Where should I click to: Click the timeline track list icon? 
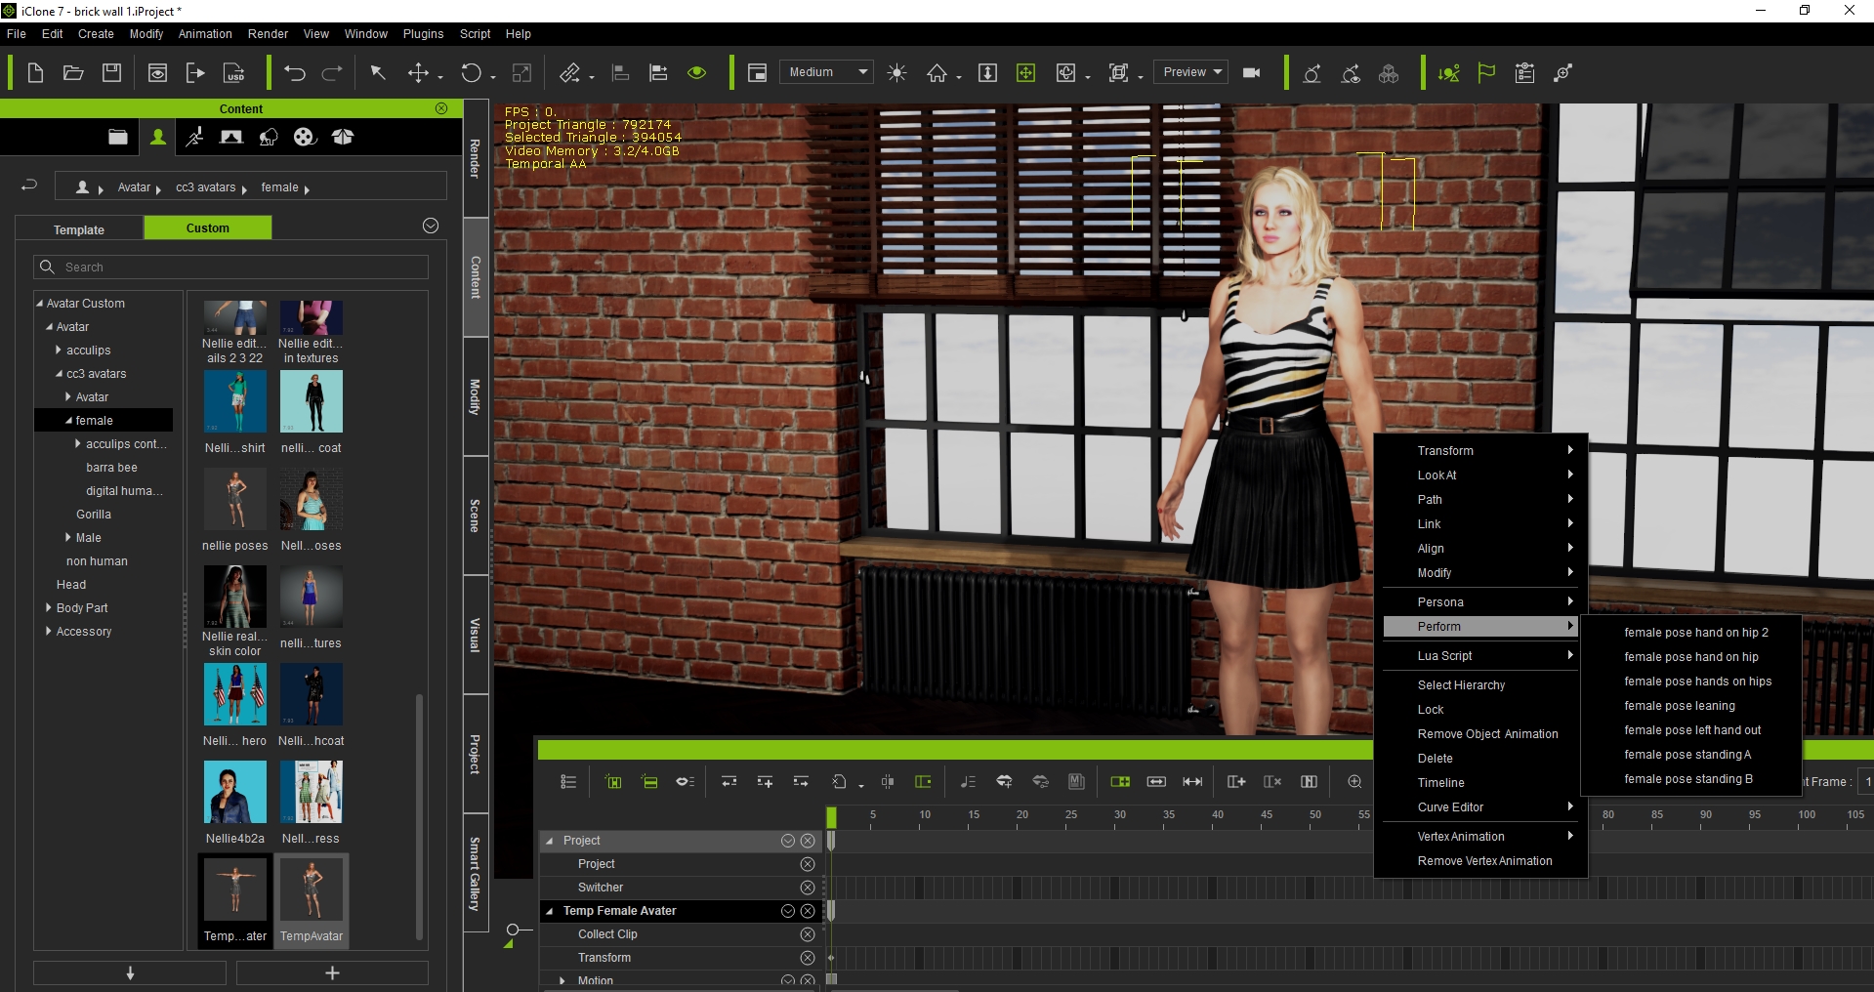568,782
